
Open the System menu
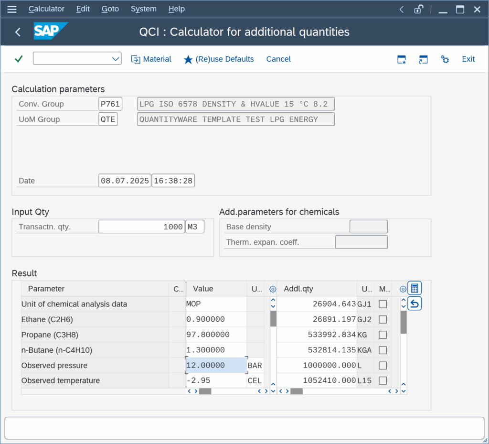(x=143, y=9)
